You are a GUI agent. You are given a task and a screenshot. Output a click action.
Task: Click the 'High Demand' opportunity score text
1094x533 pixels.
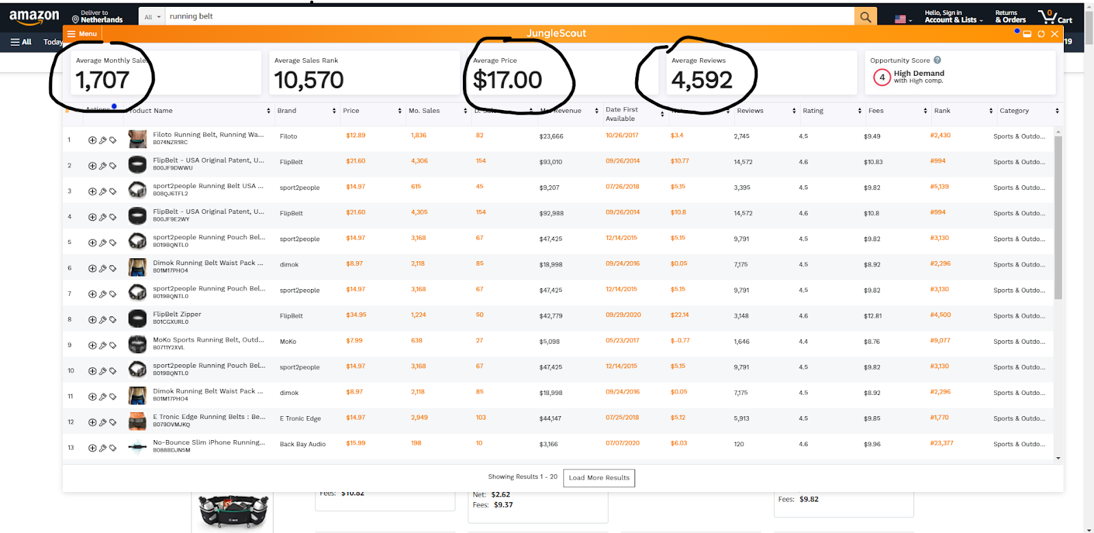pos(919,73)
